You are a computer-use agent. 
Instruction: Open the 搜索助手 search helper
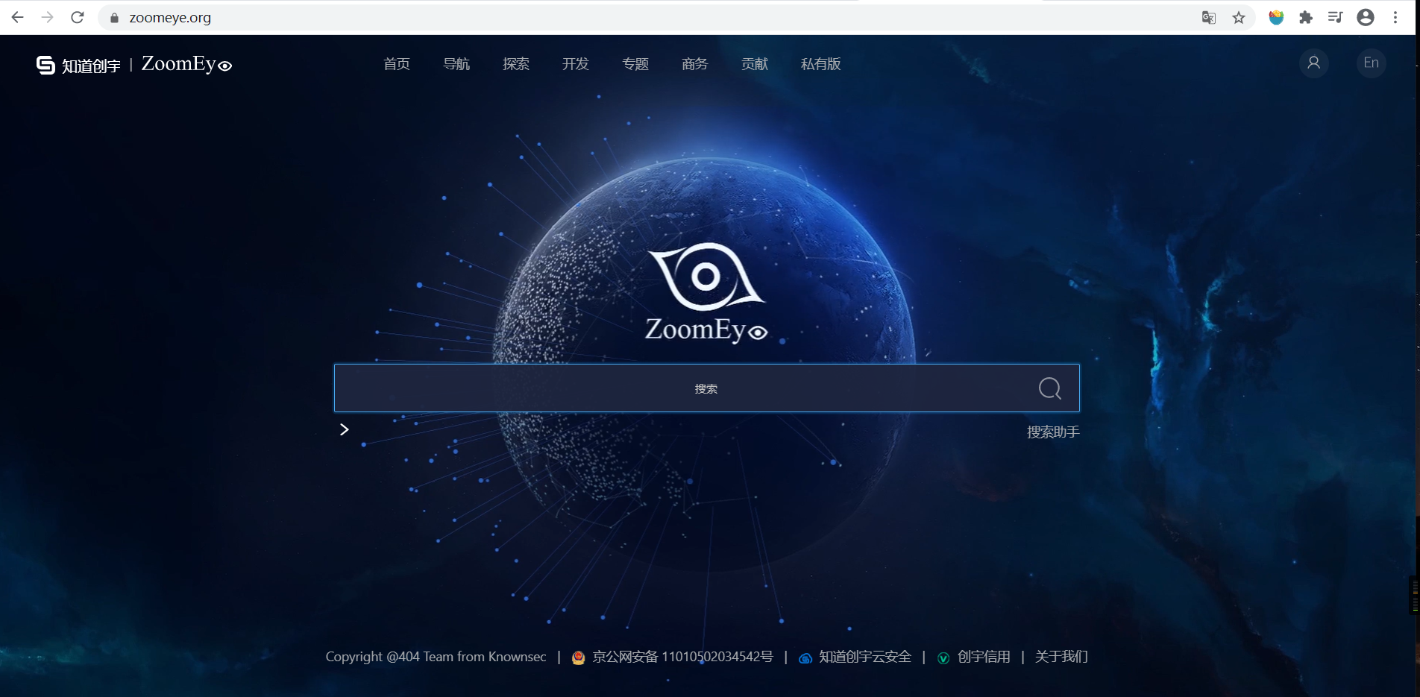(x=1053, y=432)
